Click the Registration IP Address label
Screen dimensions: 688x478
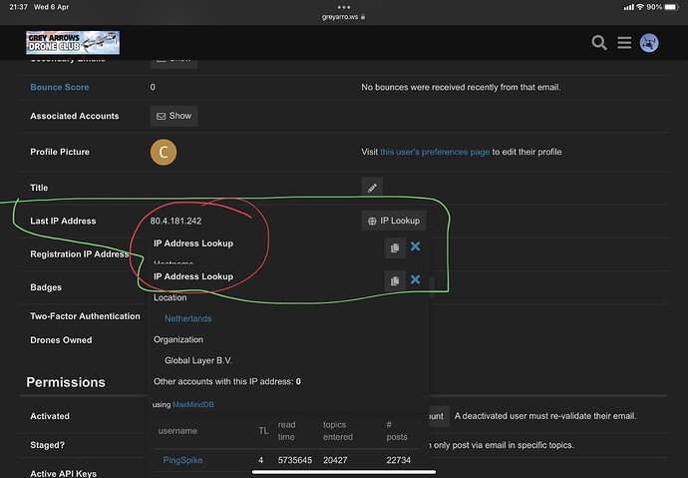pyautogui.click(x=80, y=254)
